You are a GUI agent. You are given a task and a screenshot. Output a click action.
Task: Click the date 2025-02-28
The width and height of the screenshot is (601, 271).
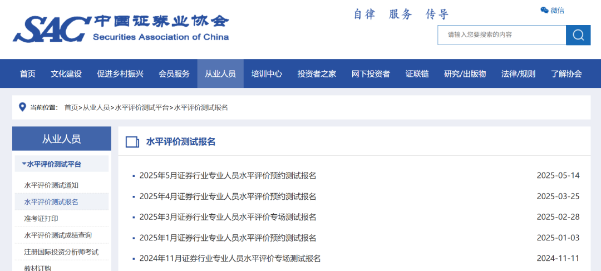point(558,217)
